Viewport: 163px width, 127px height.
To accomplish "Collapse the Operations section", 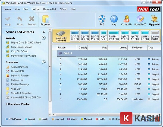I will tap(44, 62).
